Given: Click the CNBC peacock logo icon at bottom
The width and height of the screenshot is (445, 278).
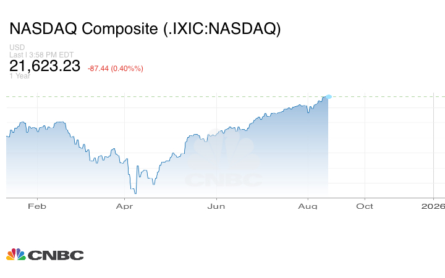Looking at the screenshot, I should pos(15,255).
